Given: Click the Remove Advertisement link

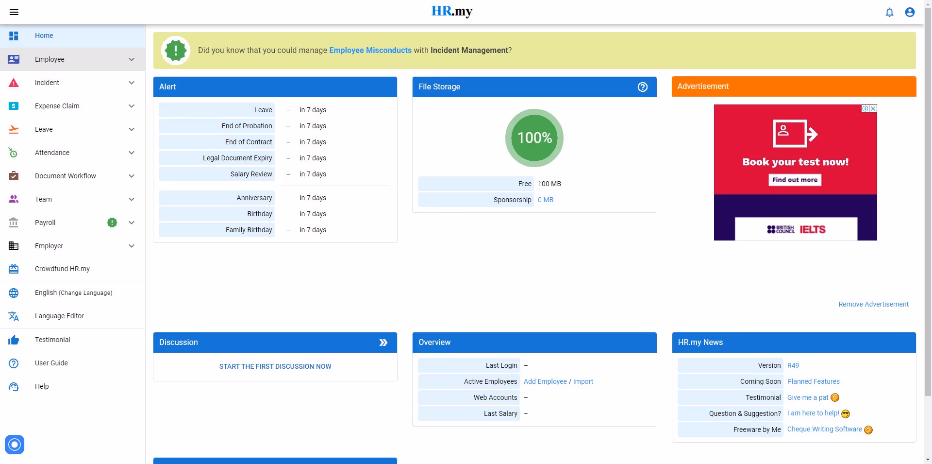Looking at the screenshot, I should point(873,304).
